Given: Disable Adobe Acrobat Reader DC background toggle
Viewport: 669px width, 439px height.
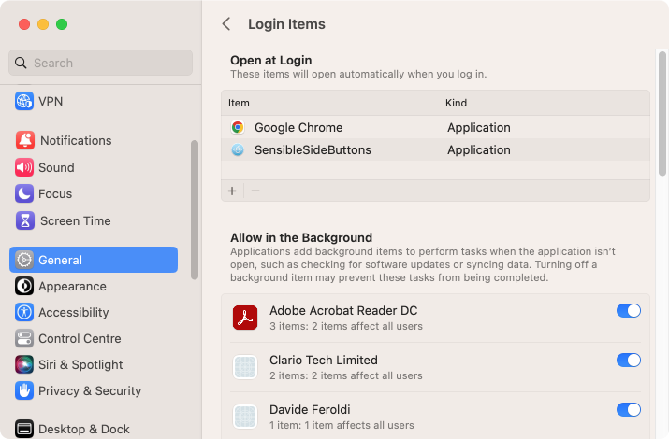Looking at the screenshot, I should click(x=629, y=311).
